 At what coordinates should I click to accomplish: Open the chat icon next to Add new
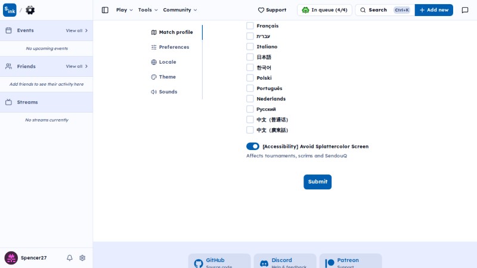(x=465, y=10)
